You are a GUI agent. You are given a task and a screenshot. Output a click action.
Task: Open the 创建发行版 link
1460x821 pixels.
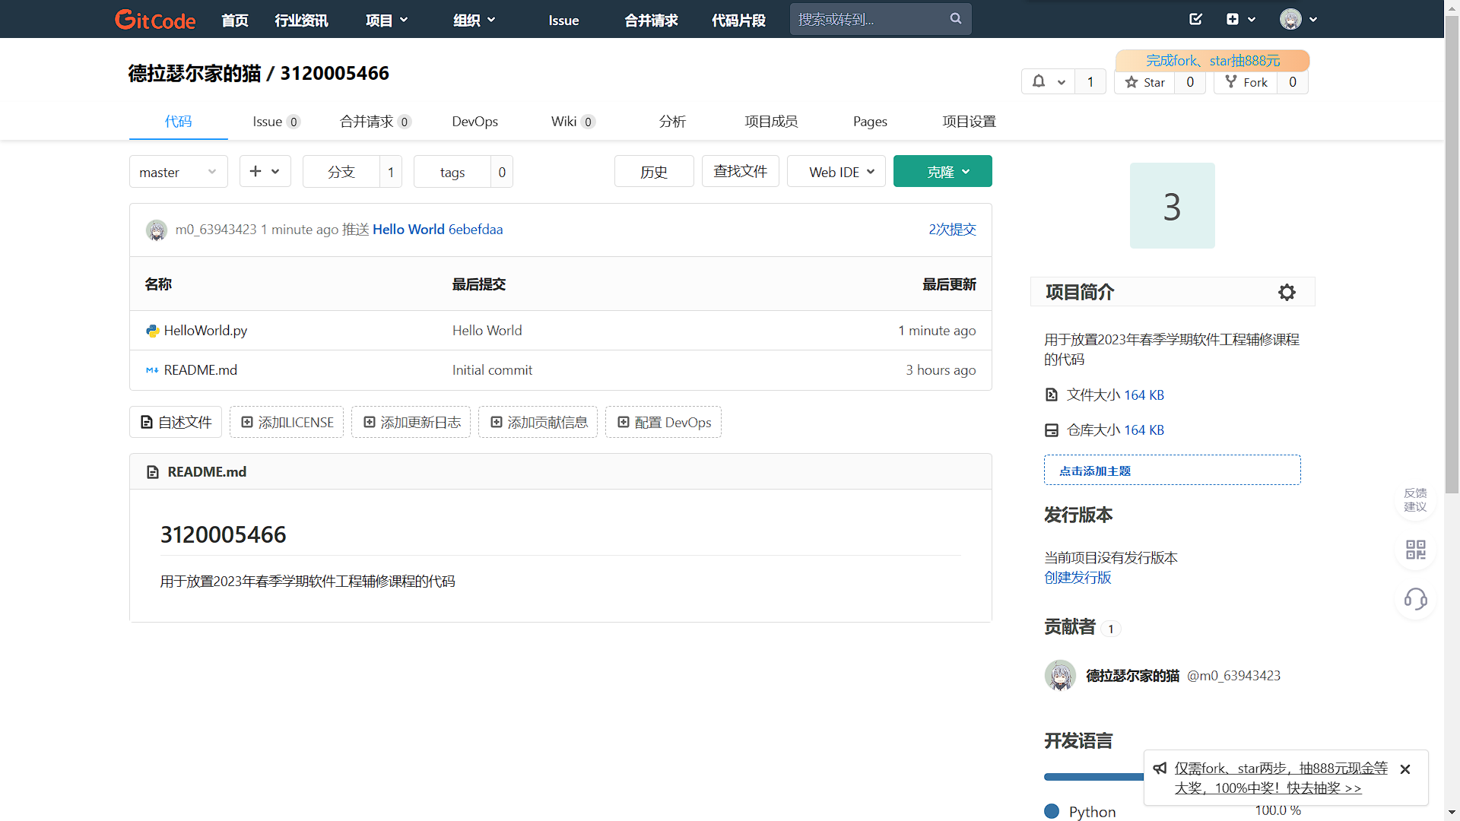point(1077,578)
